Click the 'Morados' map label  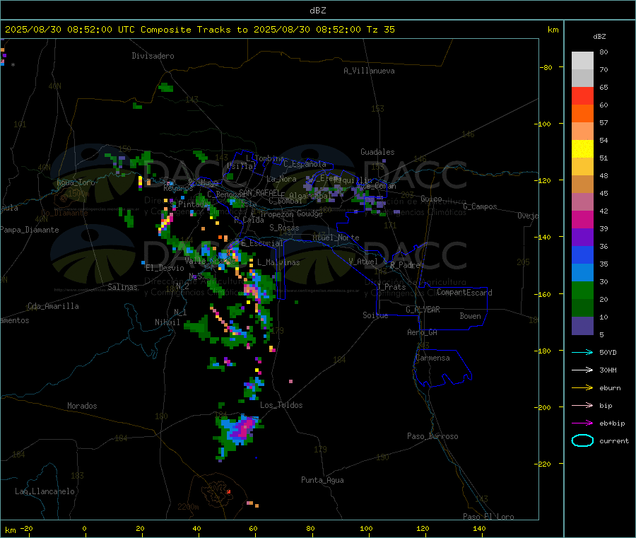tap(82, 406)
